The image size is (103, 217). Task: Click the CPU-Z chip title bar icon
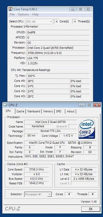tap(5, 105)
